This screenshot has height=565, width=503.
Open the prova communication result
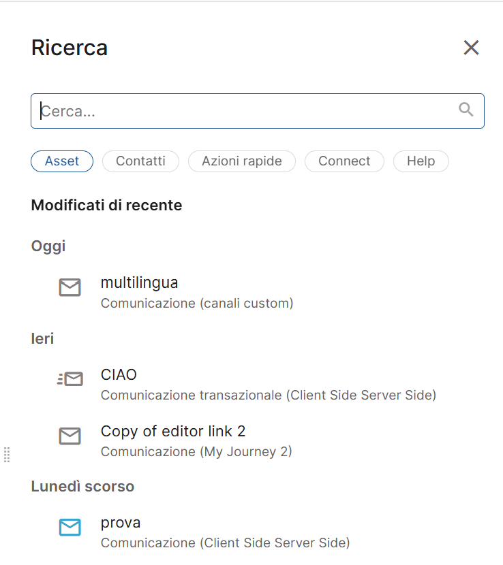click(x=121, y=522)
